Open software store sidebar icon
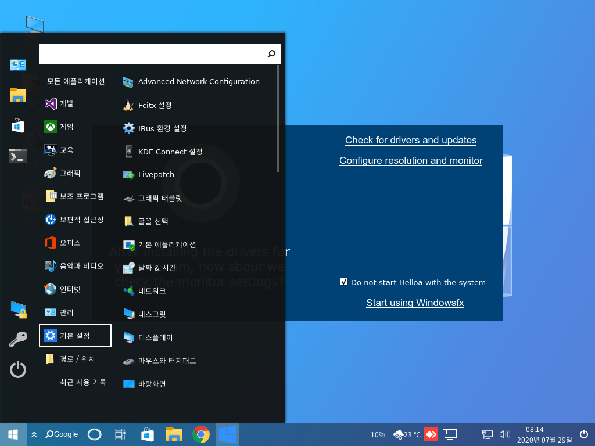The height and width of the screenshot is (446, 595). (18, 125)
